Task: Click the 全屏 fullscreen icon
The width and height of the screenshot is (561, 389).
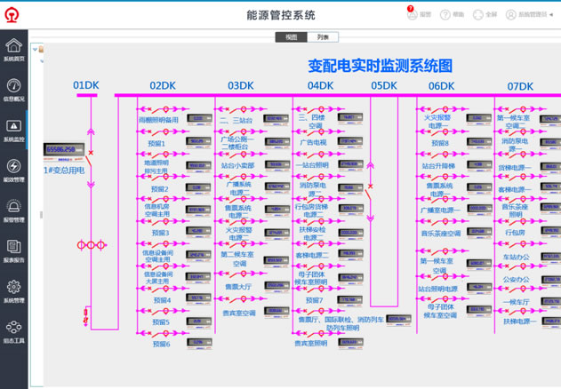Action: coord(478,15)
